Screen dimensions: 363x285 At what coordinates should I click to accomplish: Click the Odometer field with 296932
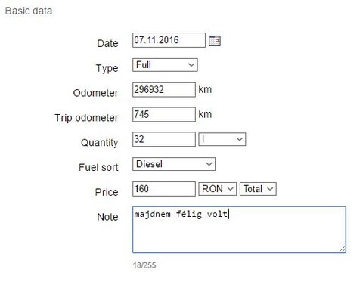(x=164, y=89)
